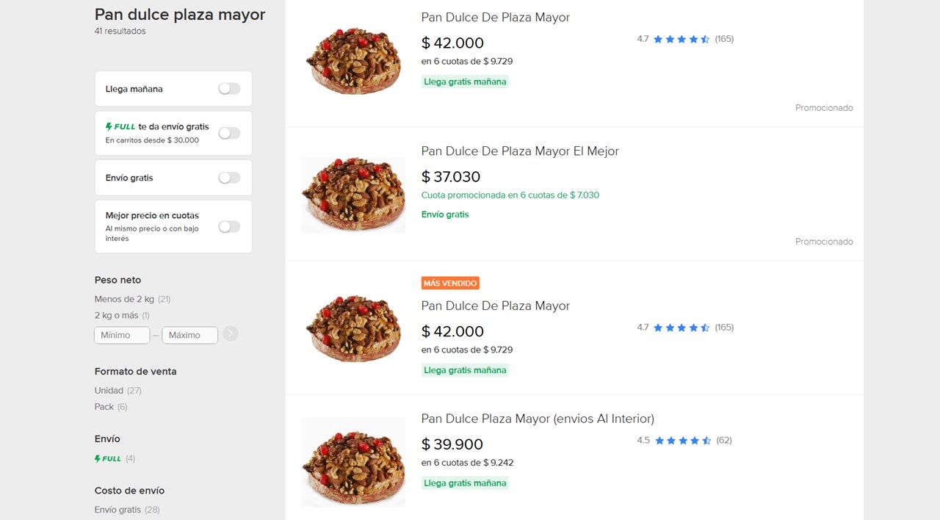Viewport: 940px width, 520px height.
Task: Click the Mínimo price input field
Action: click(121, 335)
